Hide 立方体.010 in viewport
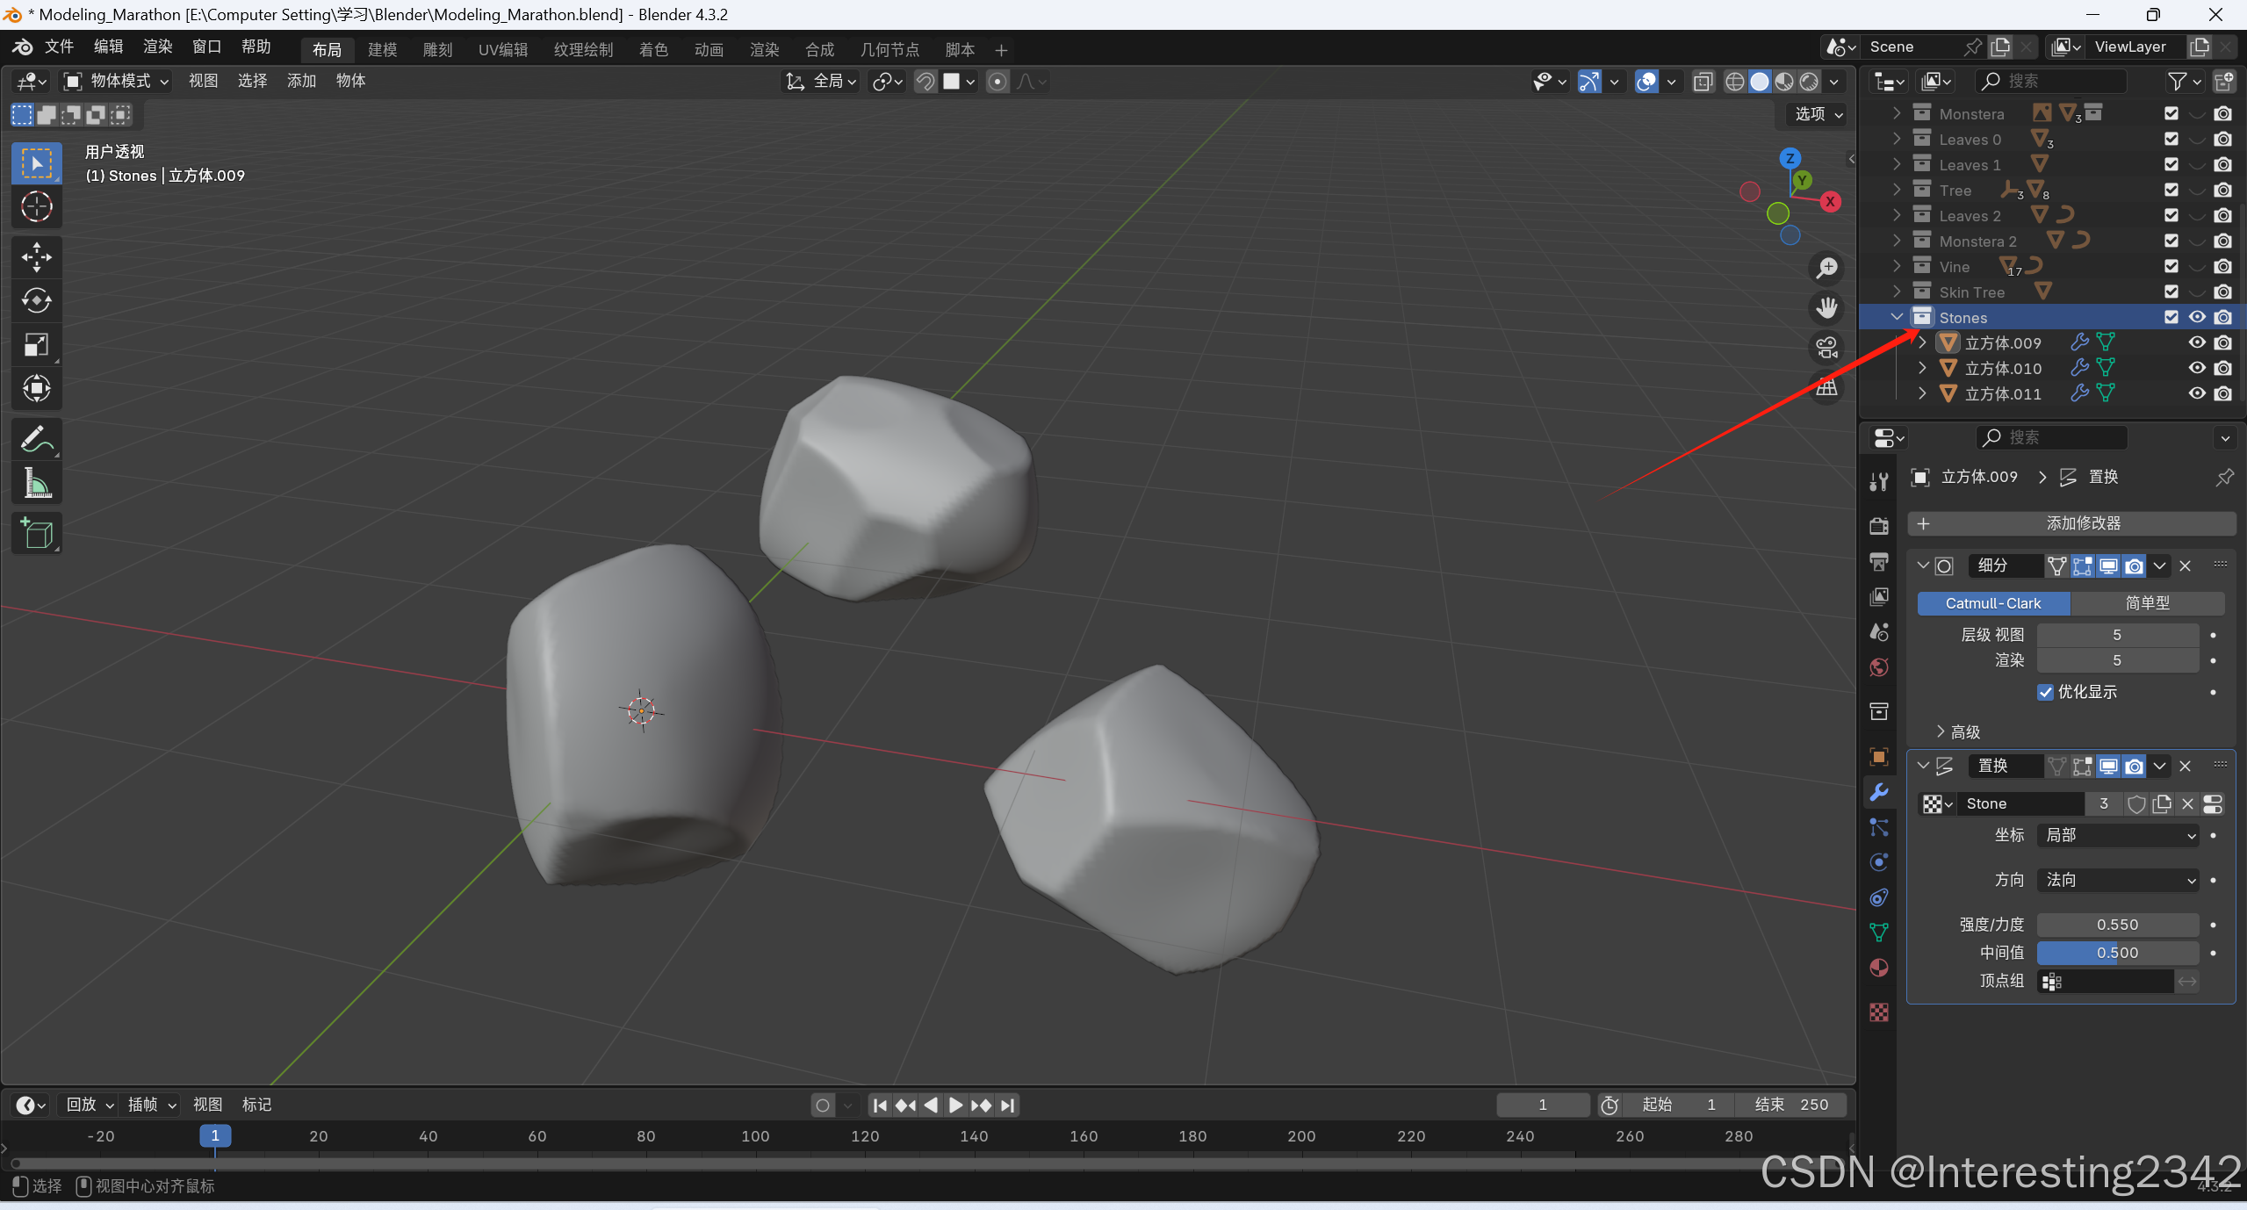The image size is (2247, 1210). coord(2197,368)
